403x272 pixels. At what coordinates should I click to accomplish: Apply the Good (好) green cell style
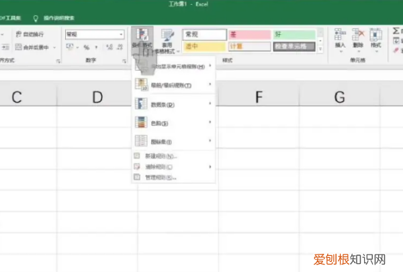[294, 34]
